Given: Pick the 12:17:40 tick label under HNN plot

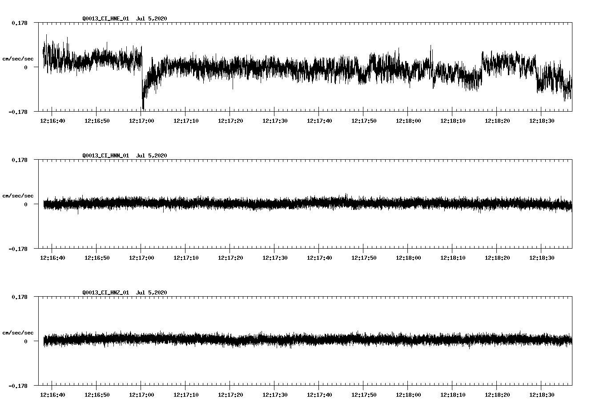Looking at the screenshot, I should click(x=319, y=258).
